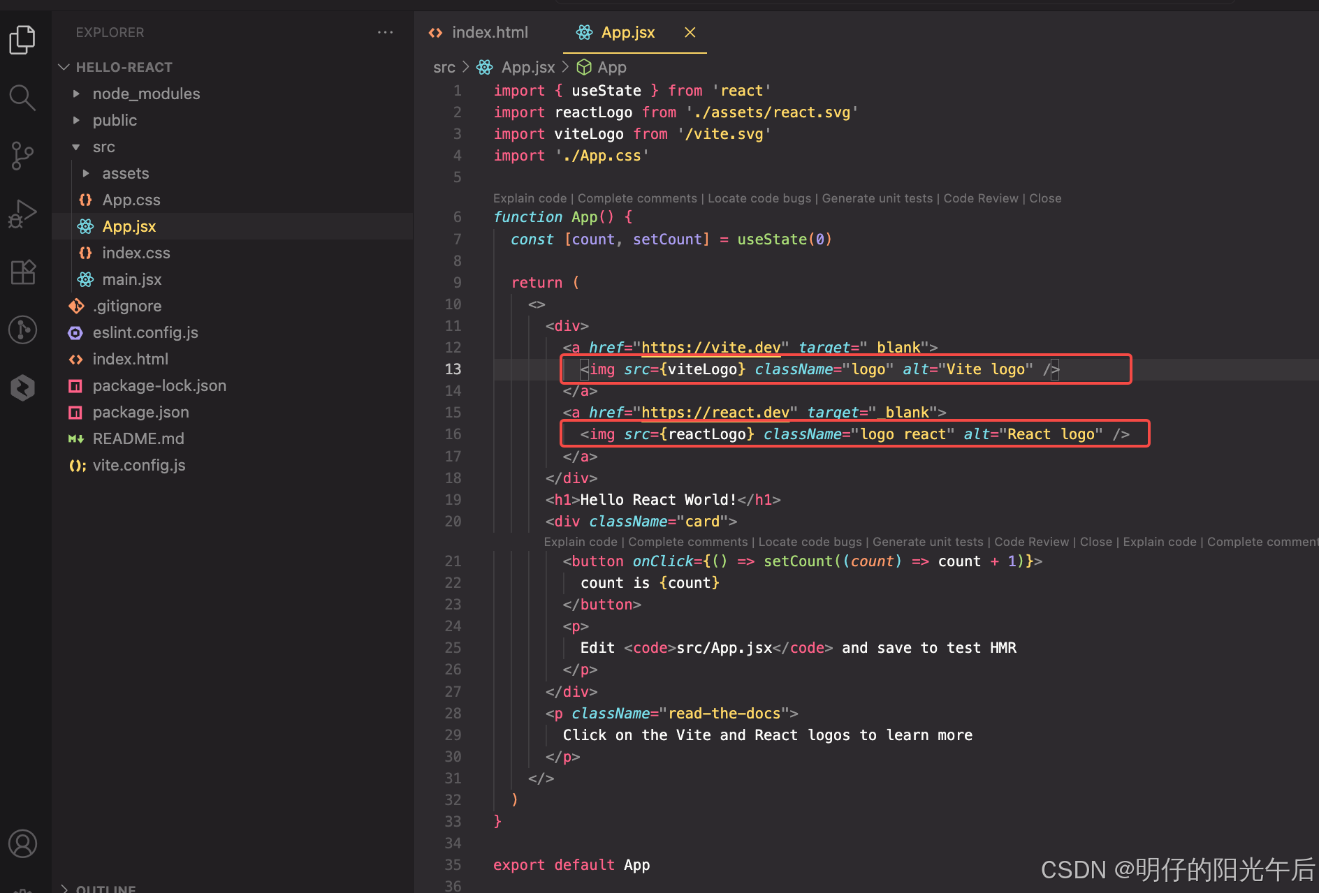Click the https://react.dev link in code
This screenshot has width=1319, height=893.
(x=715, y=413)
